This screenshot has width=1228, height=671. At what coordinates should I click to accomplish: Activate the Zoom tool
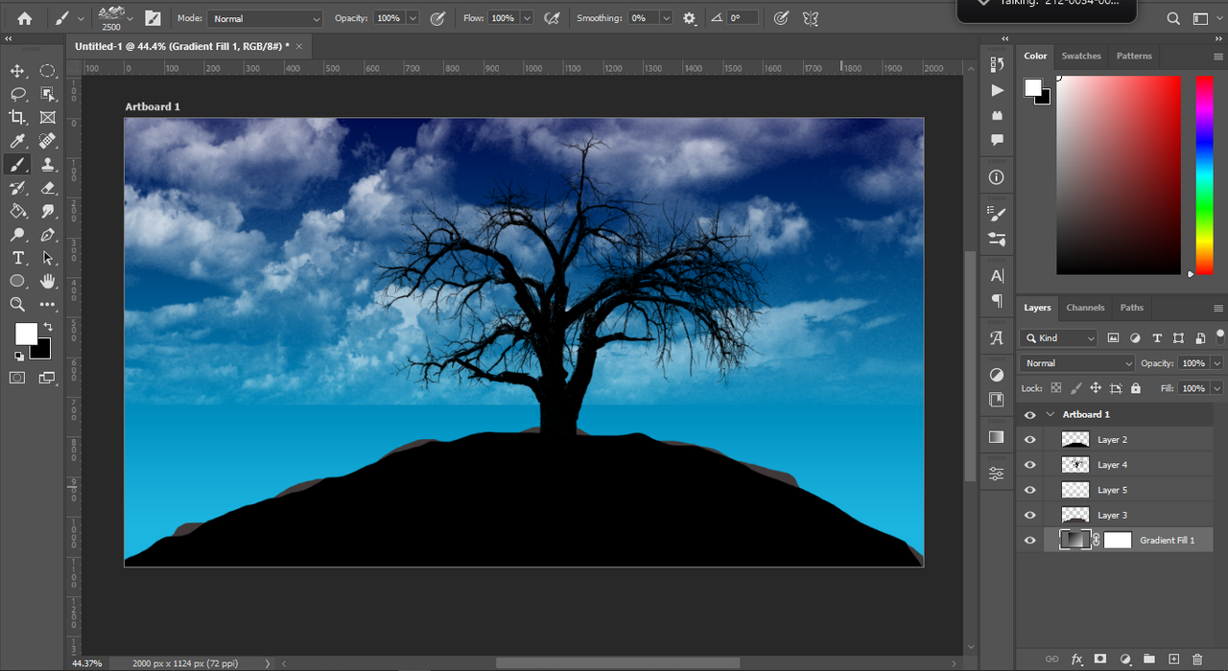[x=17, y=305]
